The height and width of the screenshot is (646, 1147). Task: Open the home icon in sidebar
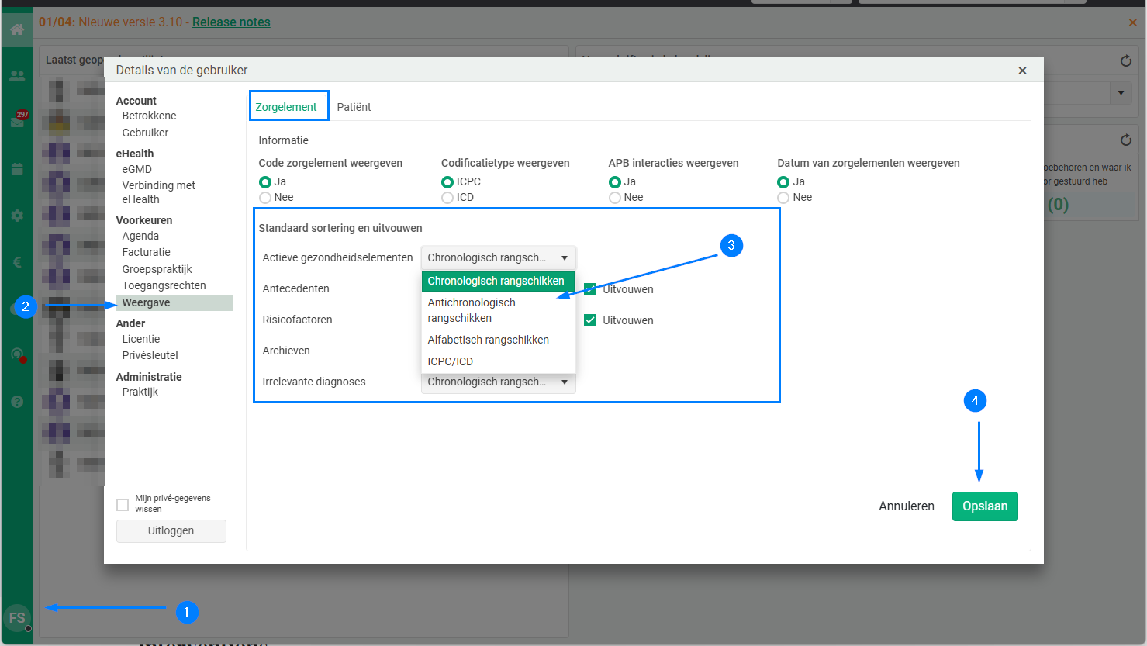point(17,29)
